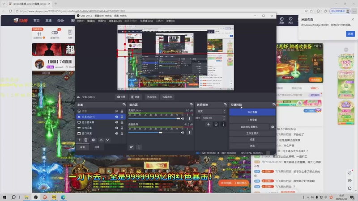The width and height of the screenshot is (358, 201).
Task: Open virtual camera settings gear
Action: (273, 127)
